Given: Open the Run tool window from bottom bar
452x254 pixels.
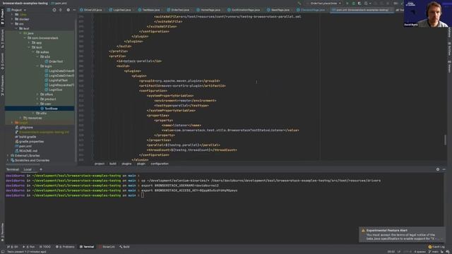Looking at the screenshot, I should (x=29, y=247).
